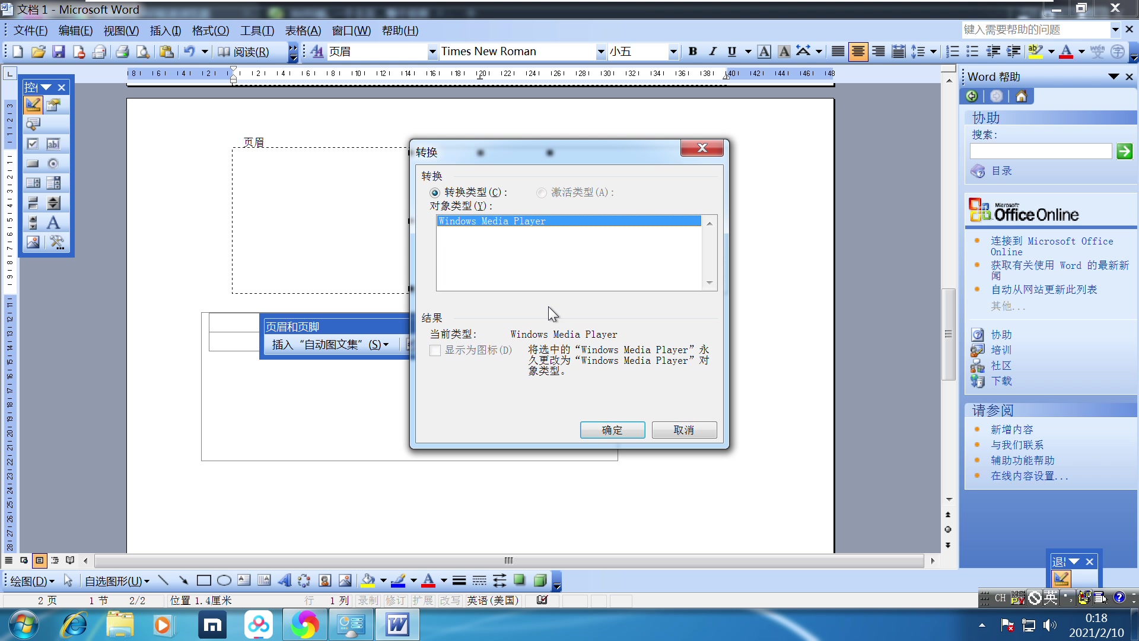Viewport: 1139px width, 641px height.
Task: Click the Image control icon
Action: click(33, 242)
